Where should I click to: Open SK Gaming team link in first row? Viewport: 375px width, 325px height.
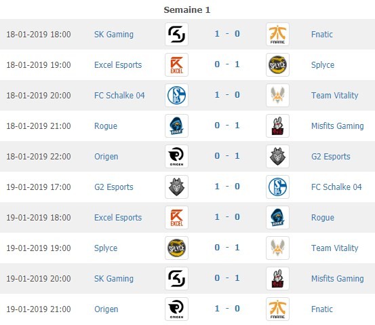114,35
